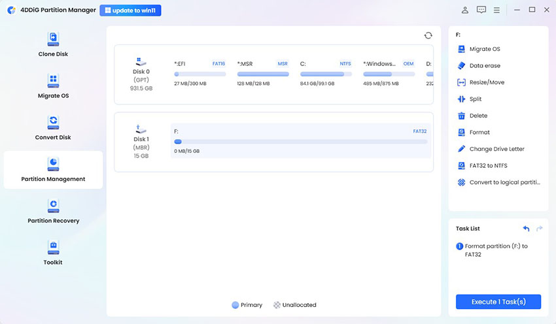Click the redo arrow in Task List
Screen dimensions: 556x324
click(x=540, y=229)
